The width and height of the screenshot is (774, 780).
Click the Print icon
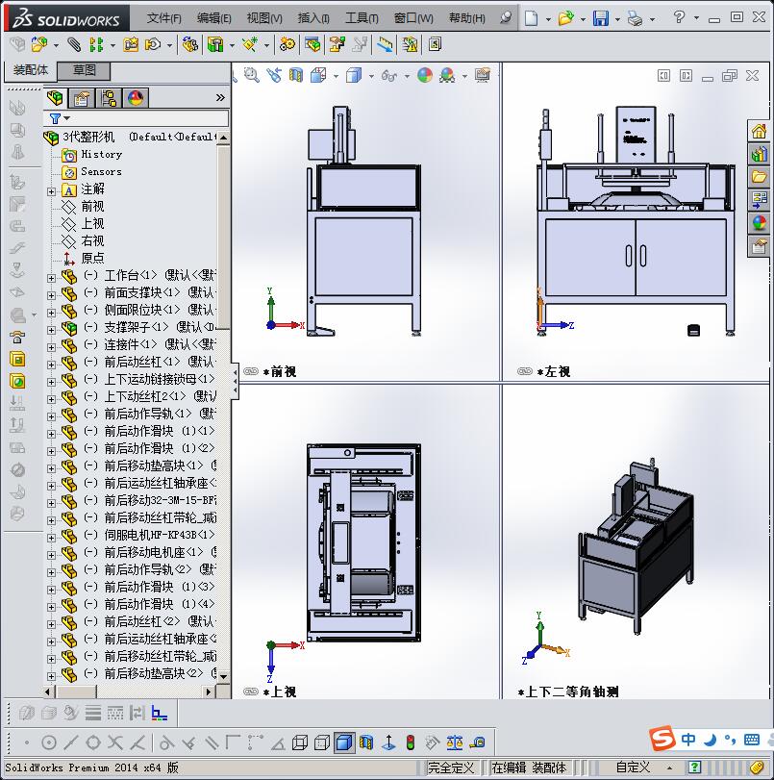tap(635, 19)
